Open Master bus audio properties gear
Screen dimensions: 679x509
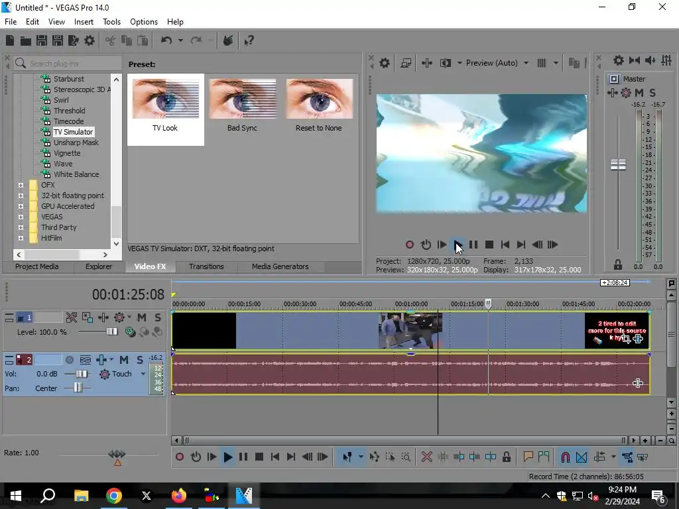point(619,60)
